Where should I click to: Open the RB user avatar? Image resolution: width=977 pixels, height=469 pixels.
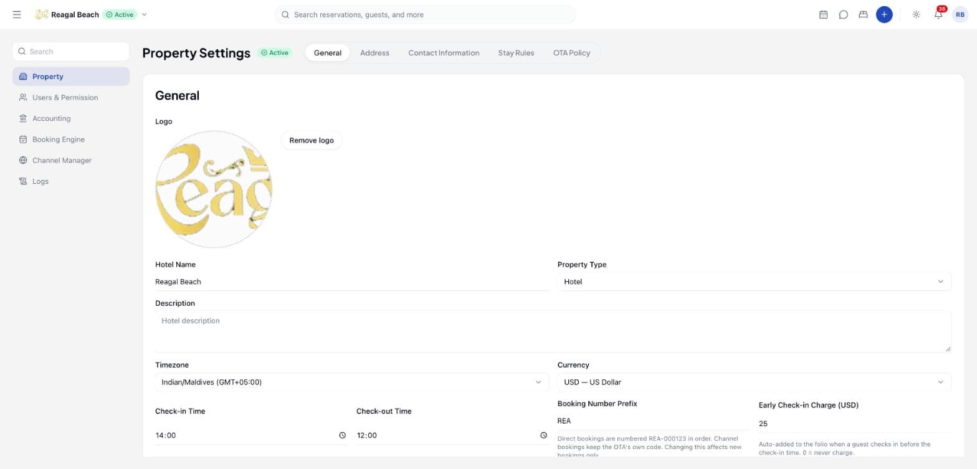pyautogui.click(x=960, y=14)
